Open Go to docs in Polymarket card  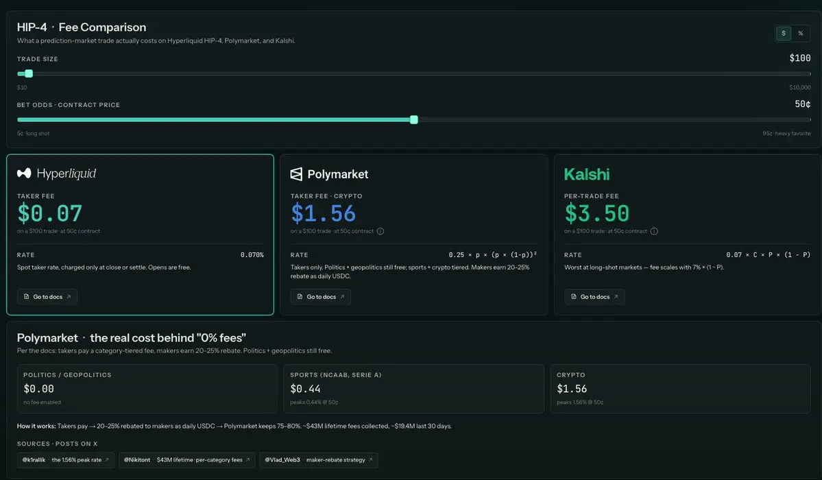[320, 297]
